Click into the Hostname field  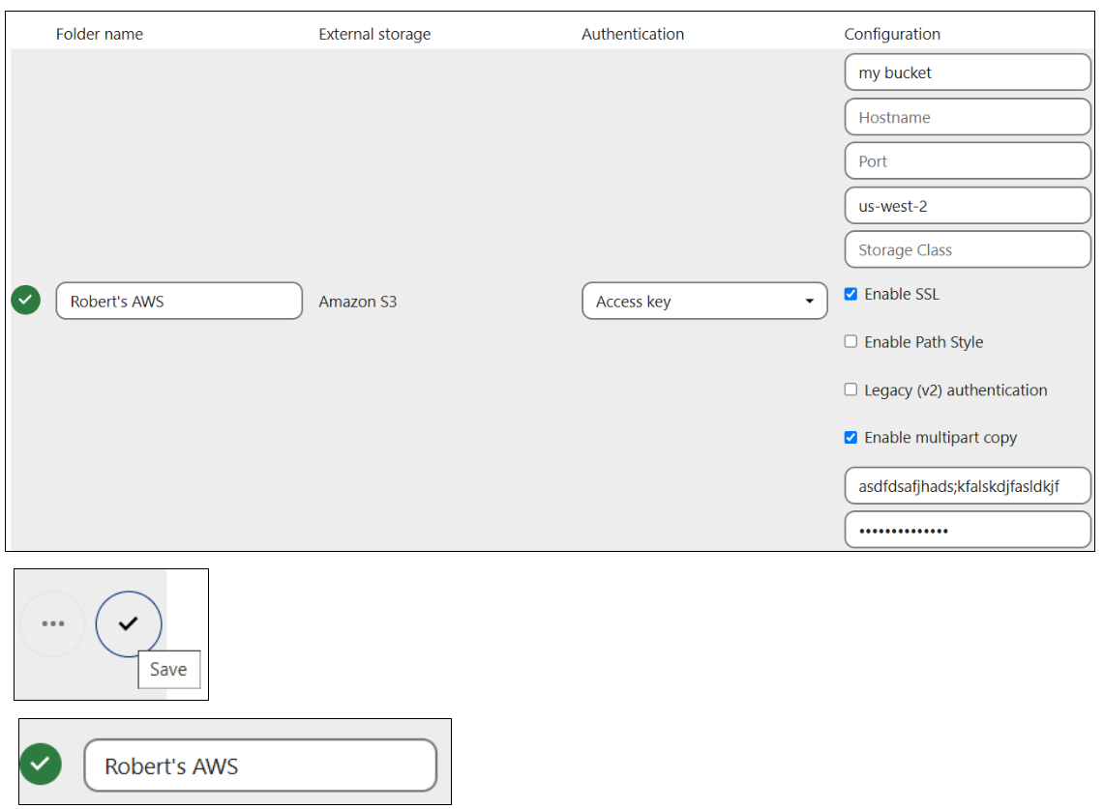(x=969, y=117)
